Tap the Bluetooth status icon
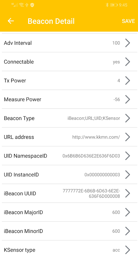The height and width of the screenshot is (256, 138). point(107,5)
